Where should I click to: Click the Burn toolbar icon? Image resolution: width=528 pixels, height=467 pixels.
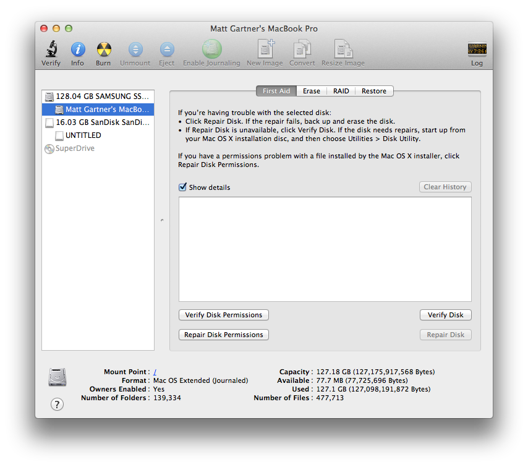click(x=104, y=49)
